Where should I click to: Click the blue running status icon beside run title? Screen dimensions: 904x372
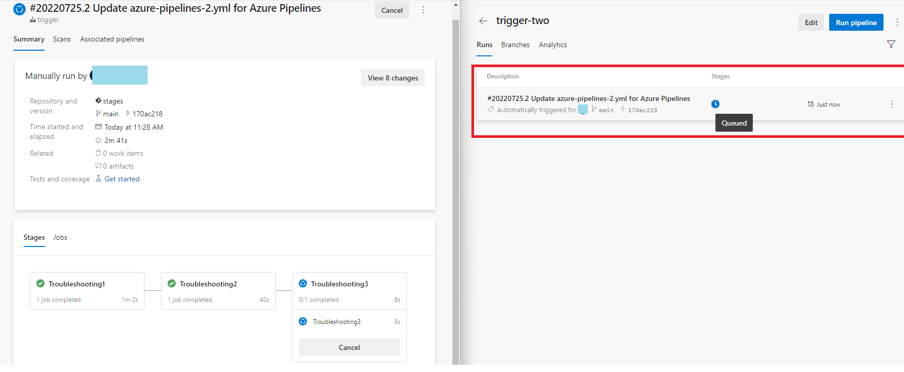pyautogui.click(x=19, y=9)
